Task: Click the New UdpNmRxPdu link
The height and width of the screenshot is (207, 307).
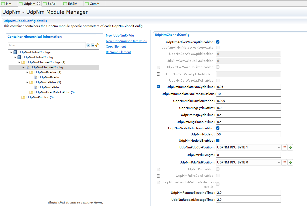Action: tap(120, 36)
